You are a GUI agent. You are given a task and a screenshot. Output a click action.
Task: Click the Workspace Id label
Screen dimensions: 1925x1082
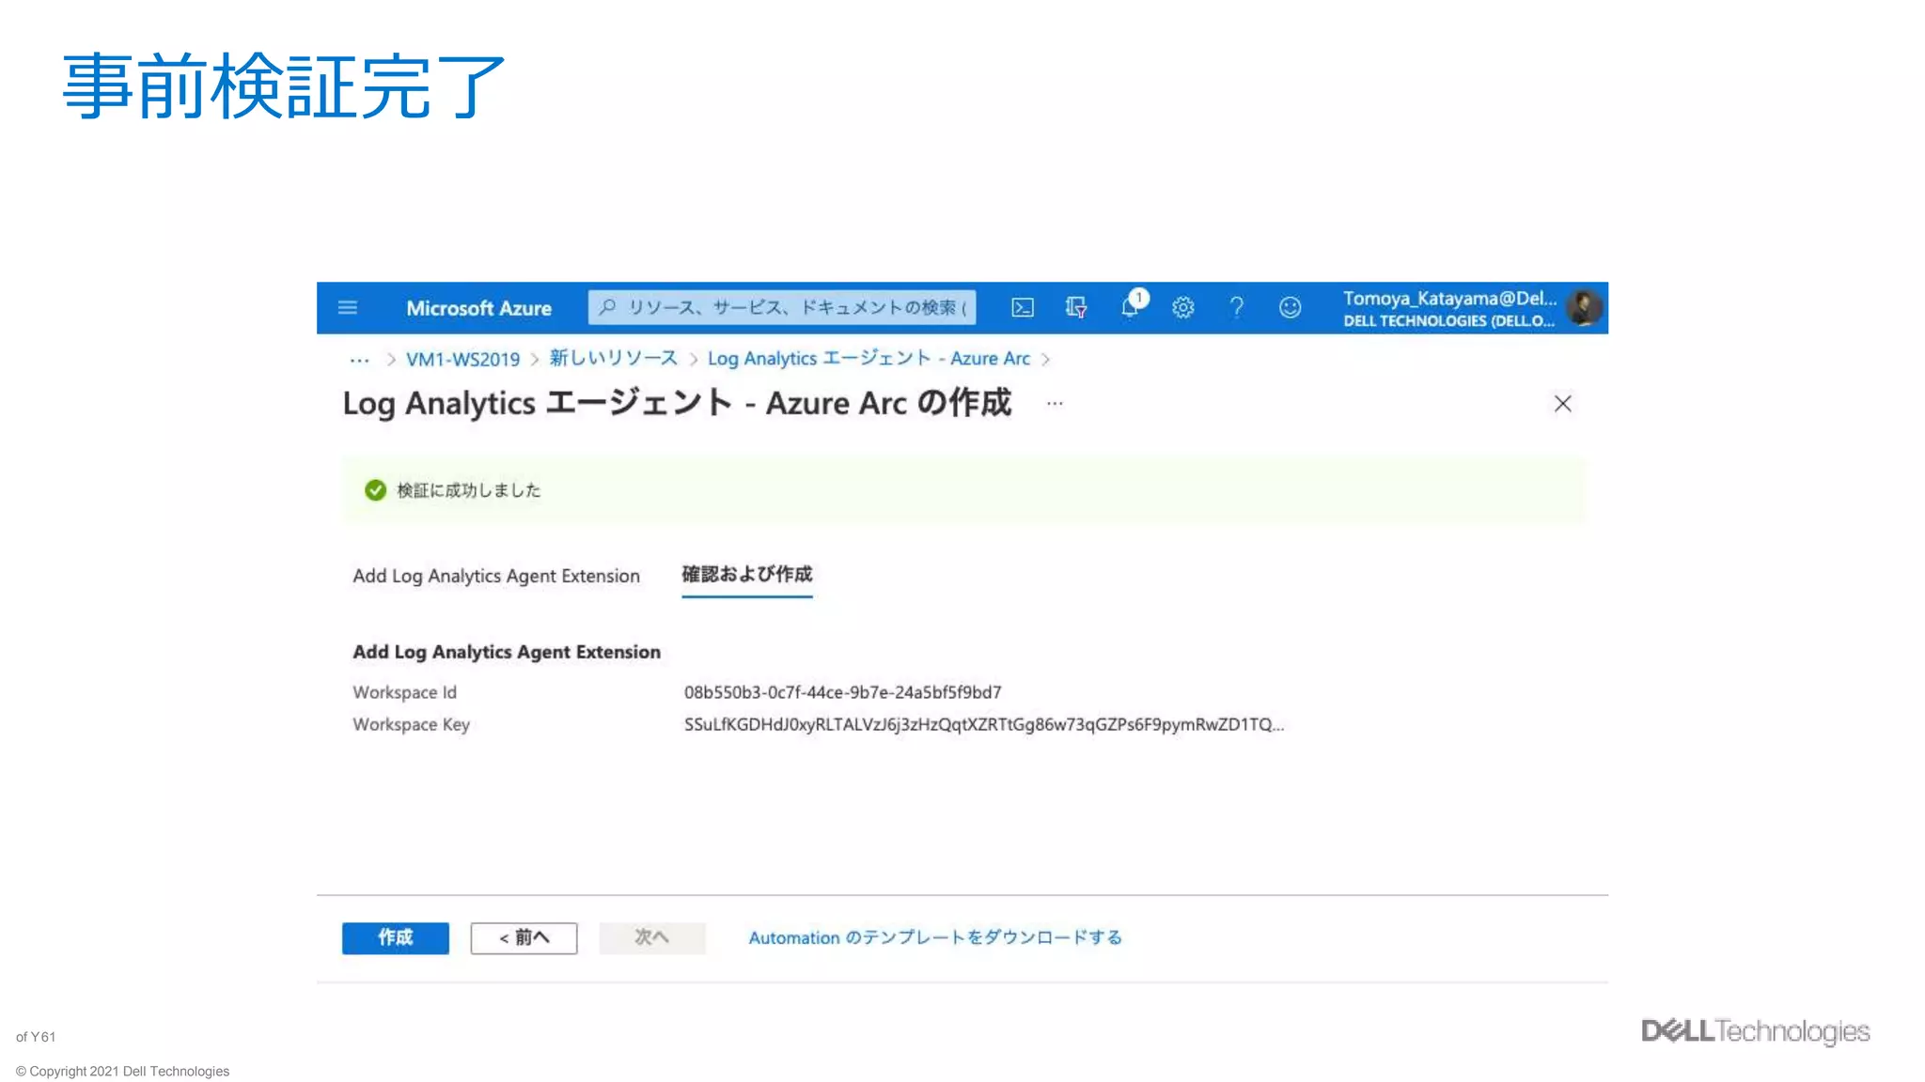coord(404,692)
